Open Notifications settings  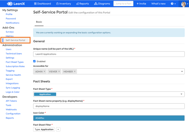point(12,23)
